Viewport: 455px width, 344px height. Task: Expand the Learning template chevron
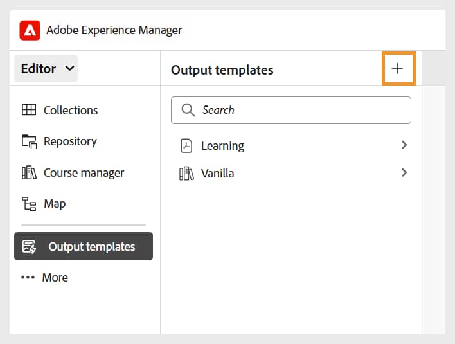[404, 145]
